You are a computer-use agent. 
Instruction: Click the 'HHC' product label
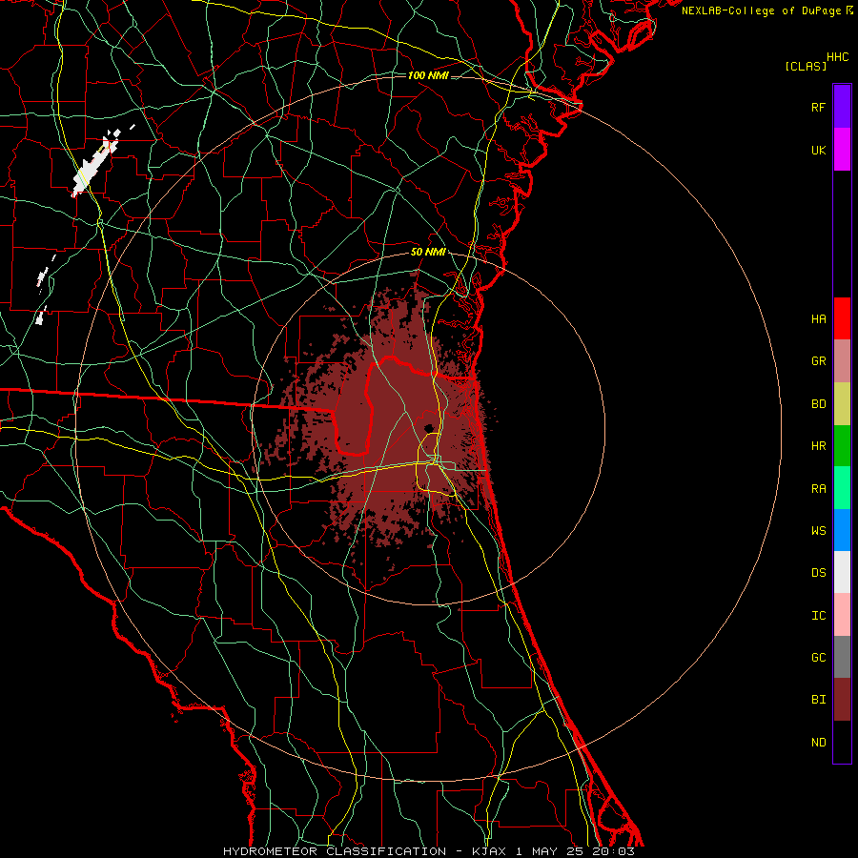pyautogui.click(x=838, y=57)
